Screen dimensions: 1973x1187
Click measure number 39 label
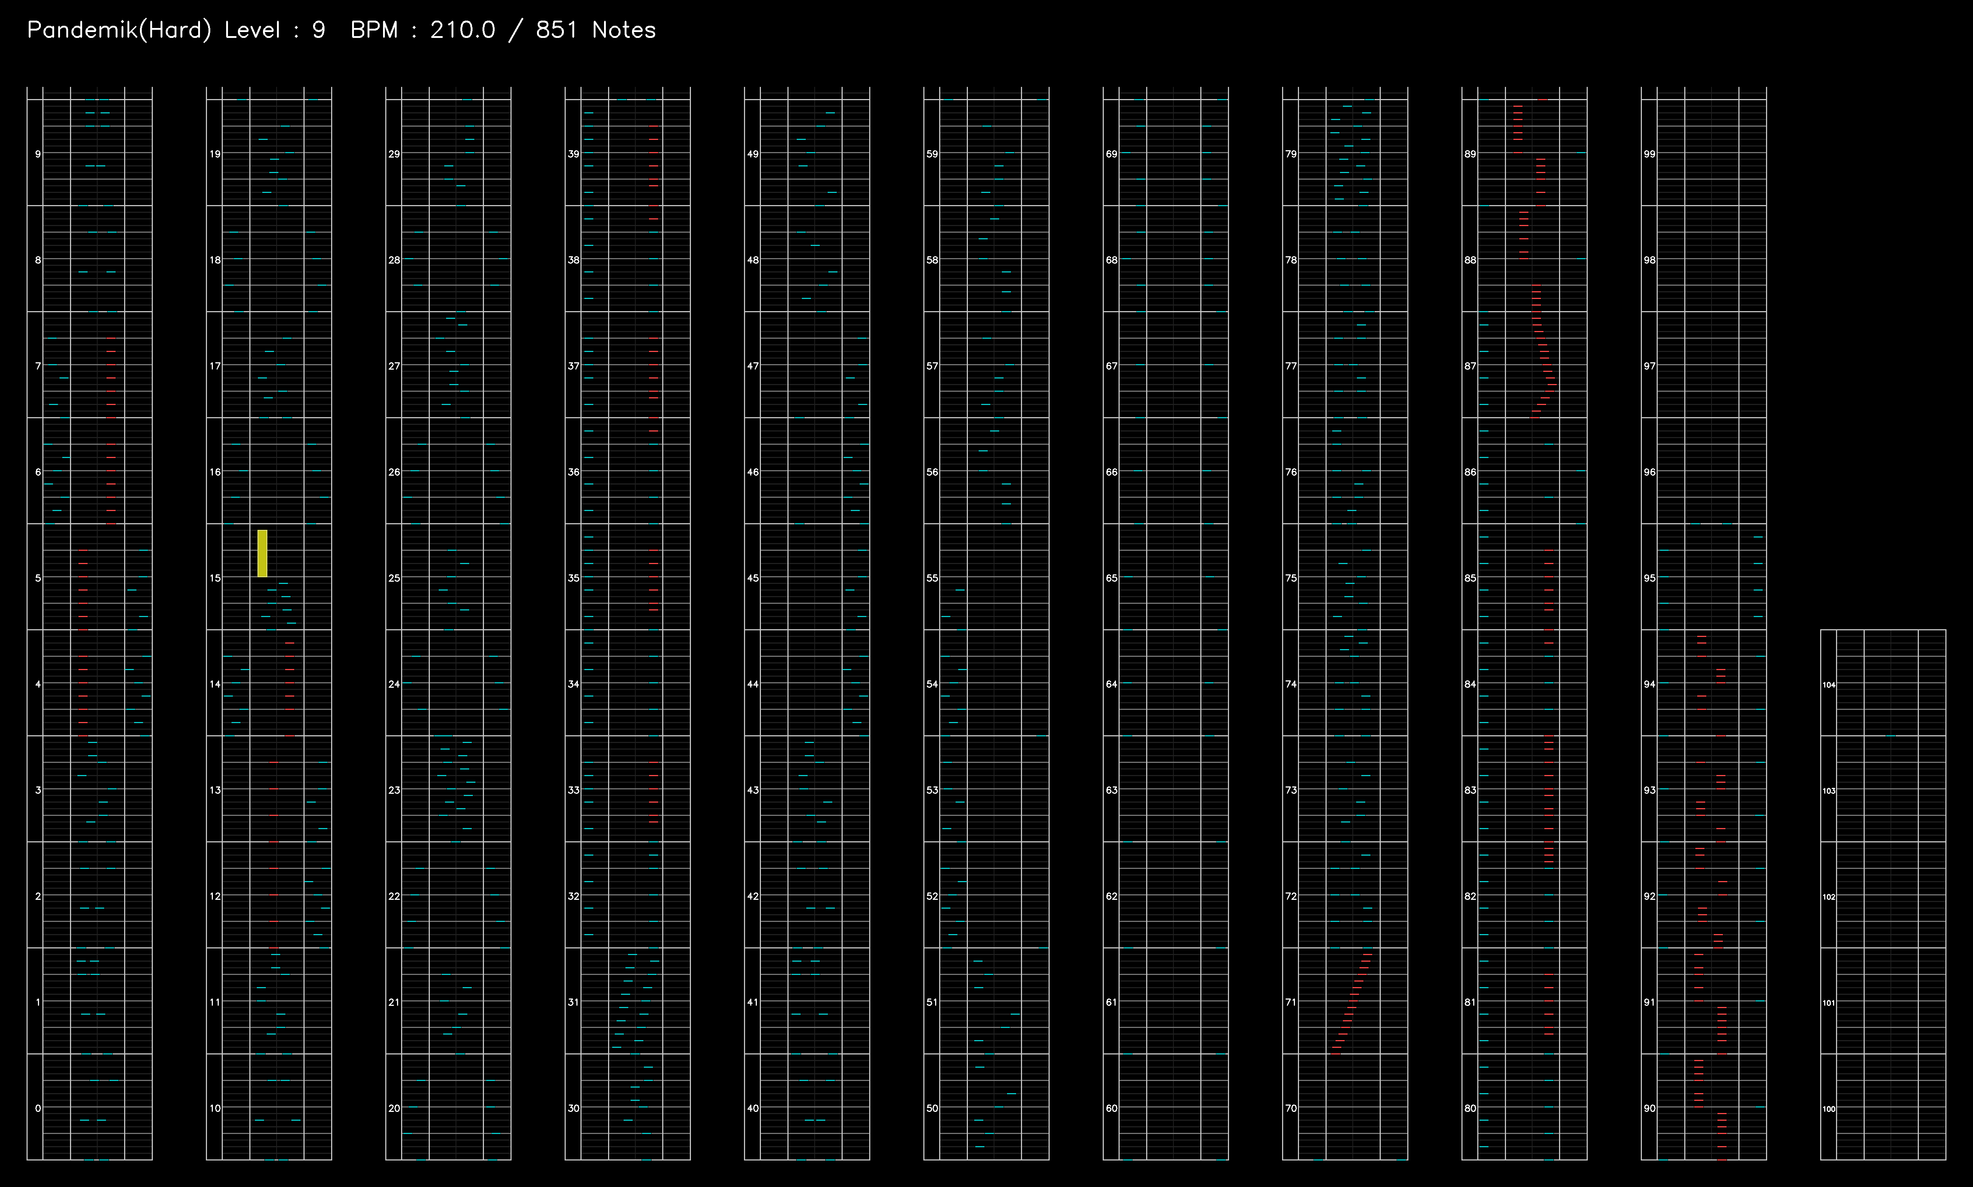click(574, 154)
